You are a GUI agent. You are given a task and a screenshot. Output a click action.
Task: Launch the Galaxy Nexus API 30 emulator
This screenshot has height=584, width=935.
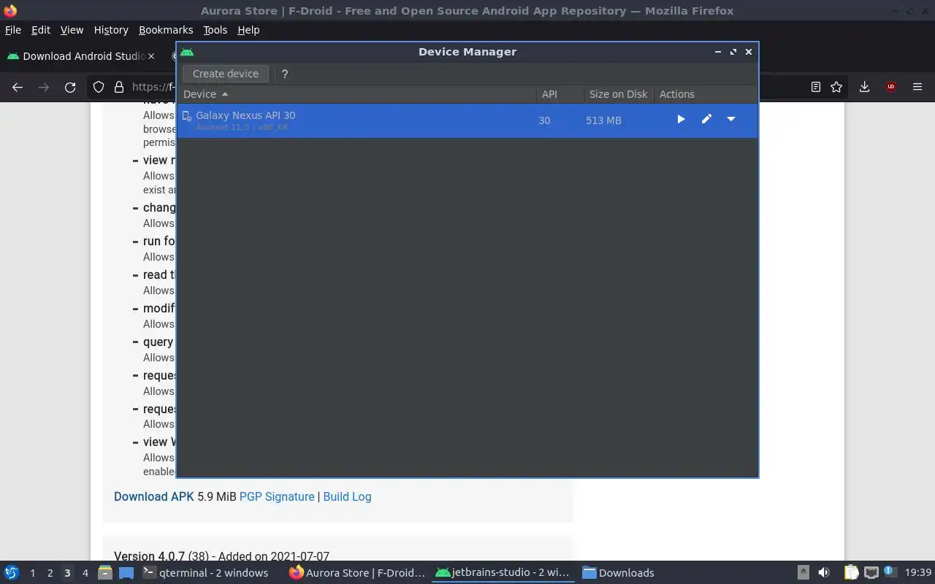(x=681, y=119)
